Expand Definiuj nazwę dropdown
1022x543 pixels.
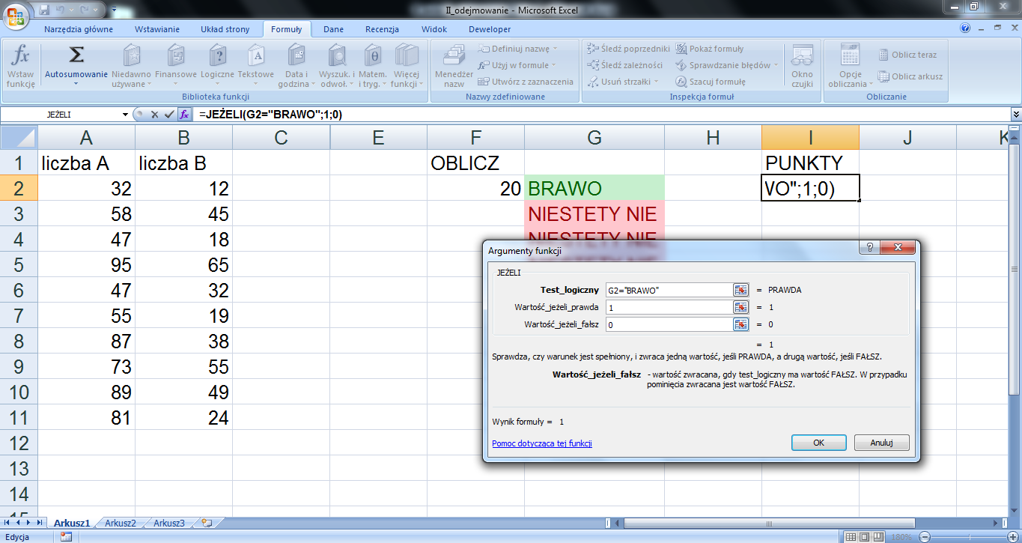coord(555,49)
